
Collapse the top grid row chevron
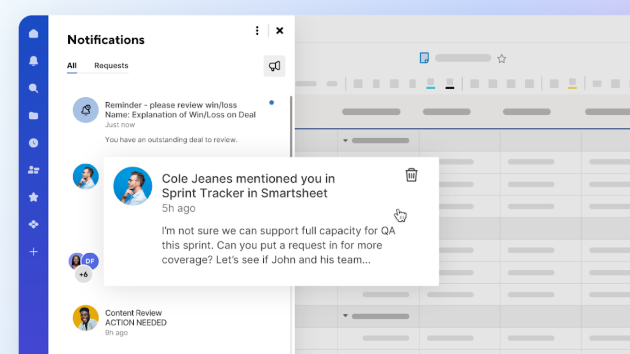point(345,140)
